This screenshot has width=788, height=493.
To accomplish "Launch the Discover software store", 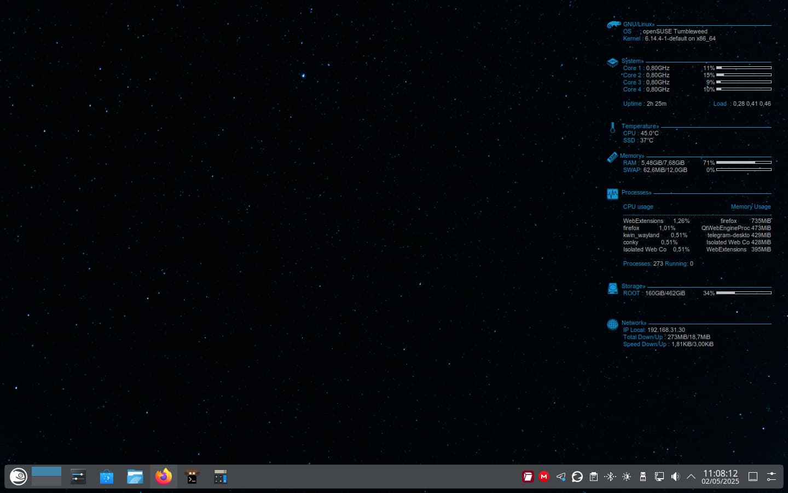I will [107, 477].
